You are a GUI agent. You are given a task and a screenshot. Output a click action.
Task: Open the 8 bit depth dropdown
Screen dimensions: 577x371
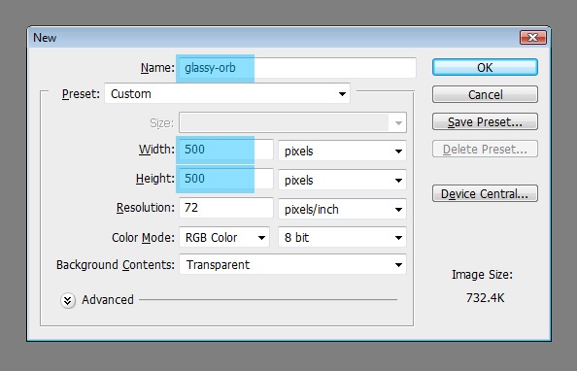click(342, 237)
